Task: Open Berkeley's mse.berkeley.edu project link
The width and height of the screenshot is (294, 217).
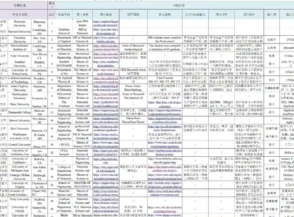Action: coord(106,161)
